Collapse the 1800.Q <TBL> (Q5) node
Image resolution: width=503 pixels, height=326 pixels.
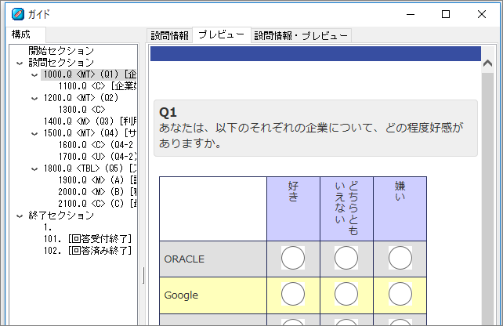(34, 169)
